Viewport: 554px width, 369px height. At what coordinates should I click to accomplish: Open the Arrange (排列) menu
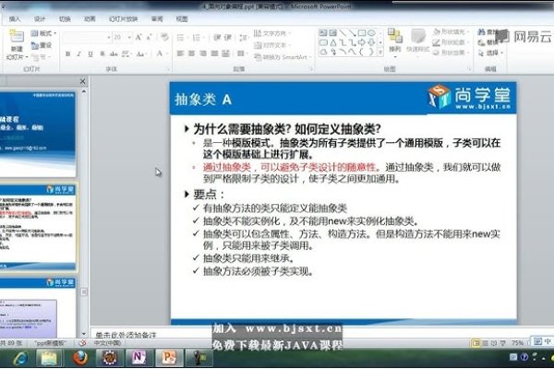tap(395, 42)
